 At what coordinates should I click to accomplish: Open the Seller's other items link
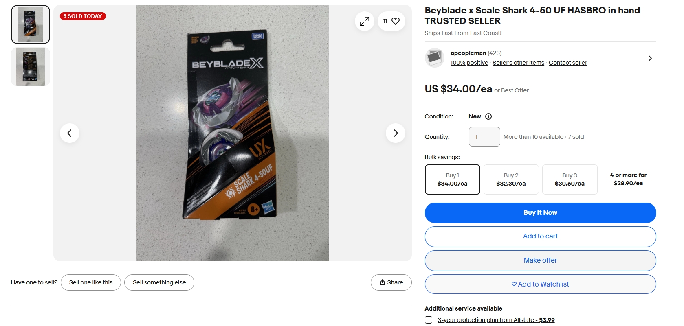(x=518, y=63)
